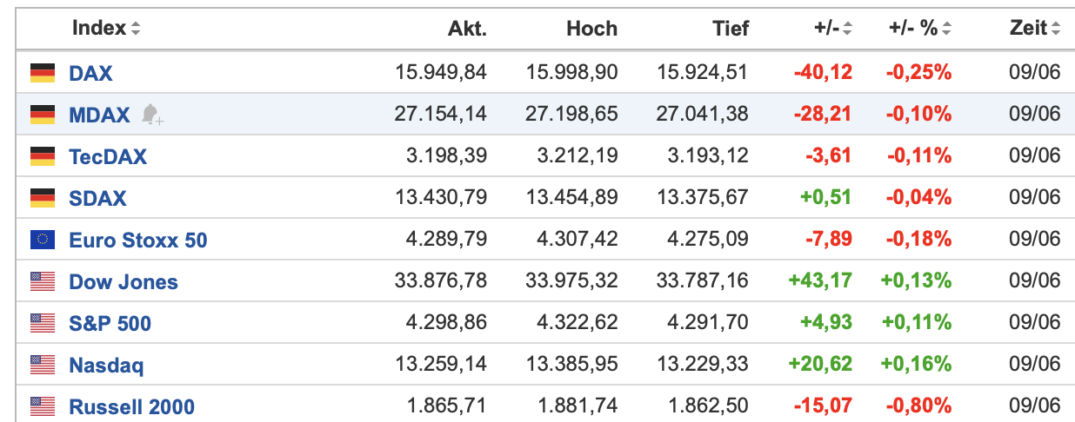
Task: Click the German flag next to TecDAX
Action: coord(43,156)
